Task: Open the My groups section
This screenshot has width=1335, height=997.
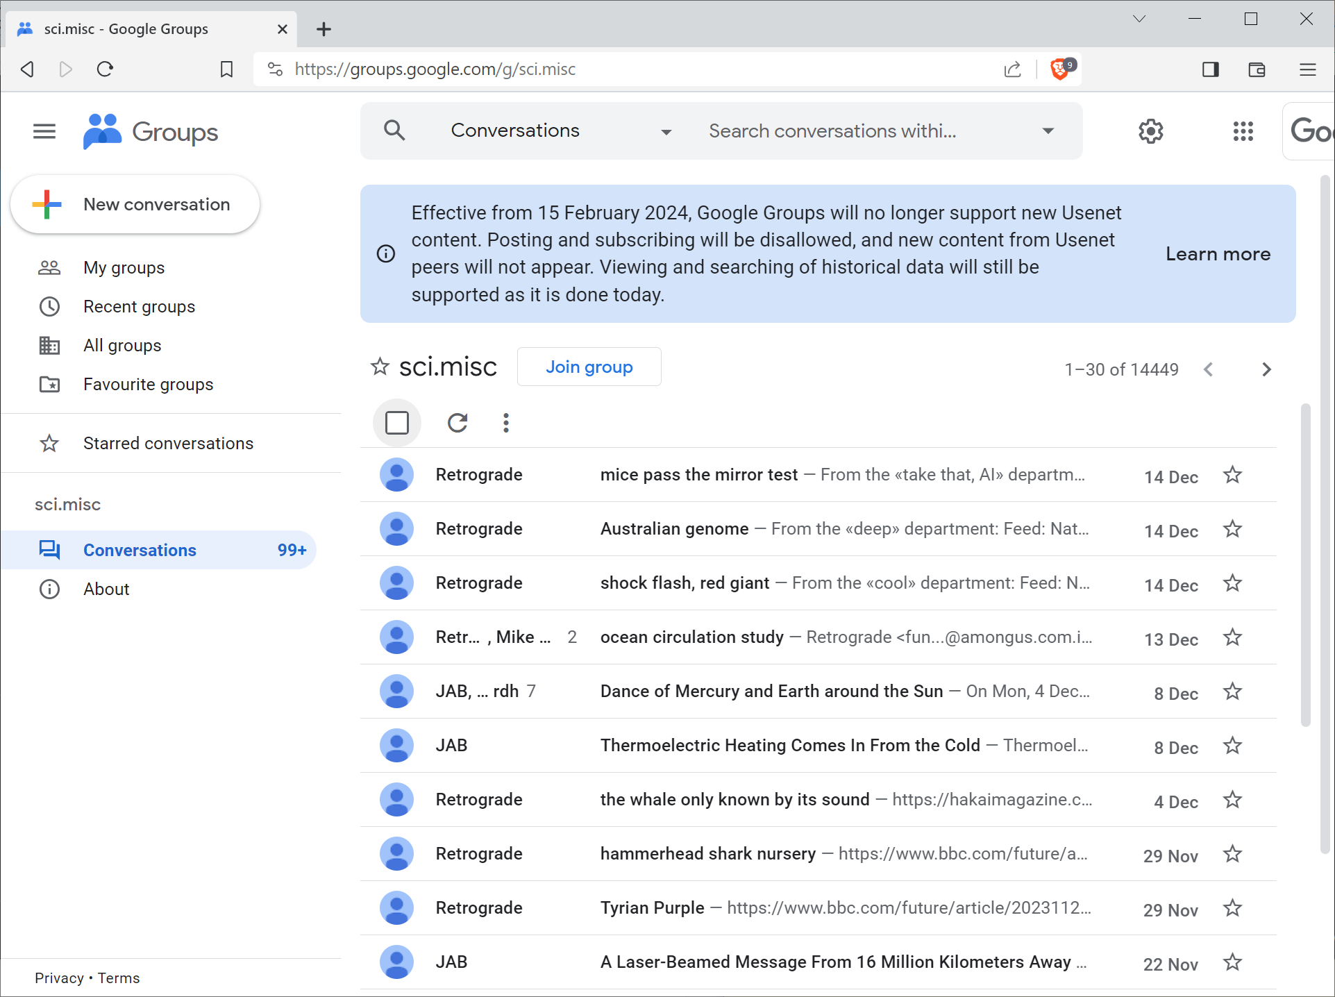Action: tap(124, 268)
